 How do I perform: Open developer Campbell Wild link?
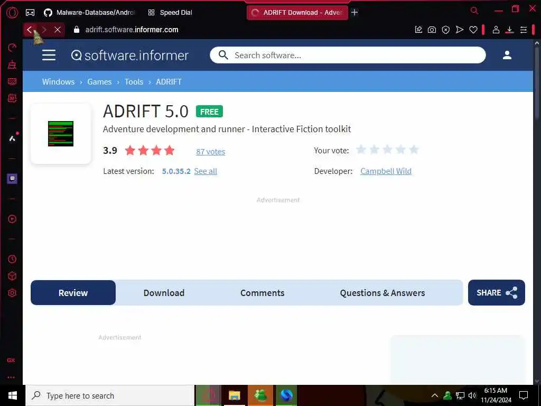pos(386,171)
